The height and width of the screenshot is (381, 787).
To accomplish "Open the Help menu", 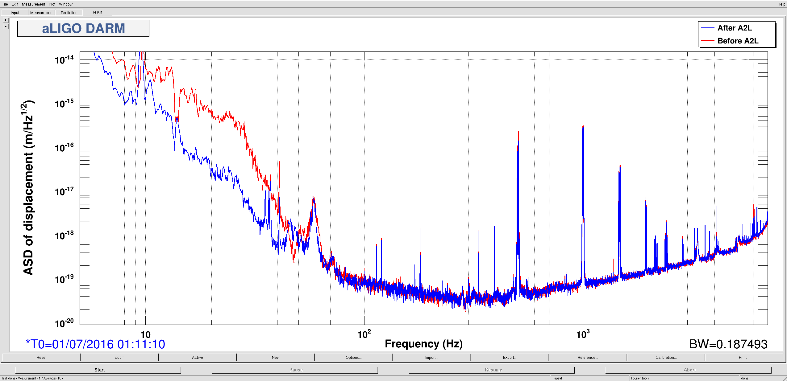I will (781, 4).
